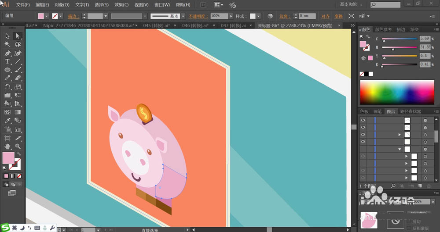The height and width of the screenshot is (232, 440).
Task: Collapse the expanded layer group triangle
Action: point(400,149)
